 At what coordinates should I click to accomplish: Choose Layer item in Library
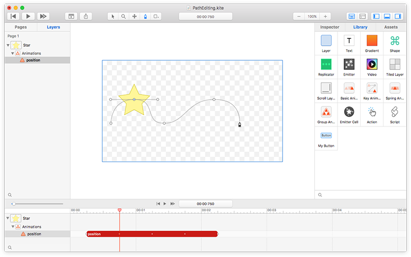tap(326, 44)
